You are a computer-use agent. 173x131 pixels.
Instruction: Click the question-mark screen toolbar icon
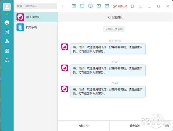(x=74, y=6)
